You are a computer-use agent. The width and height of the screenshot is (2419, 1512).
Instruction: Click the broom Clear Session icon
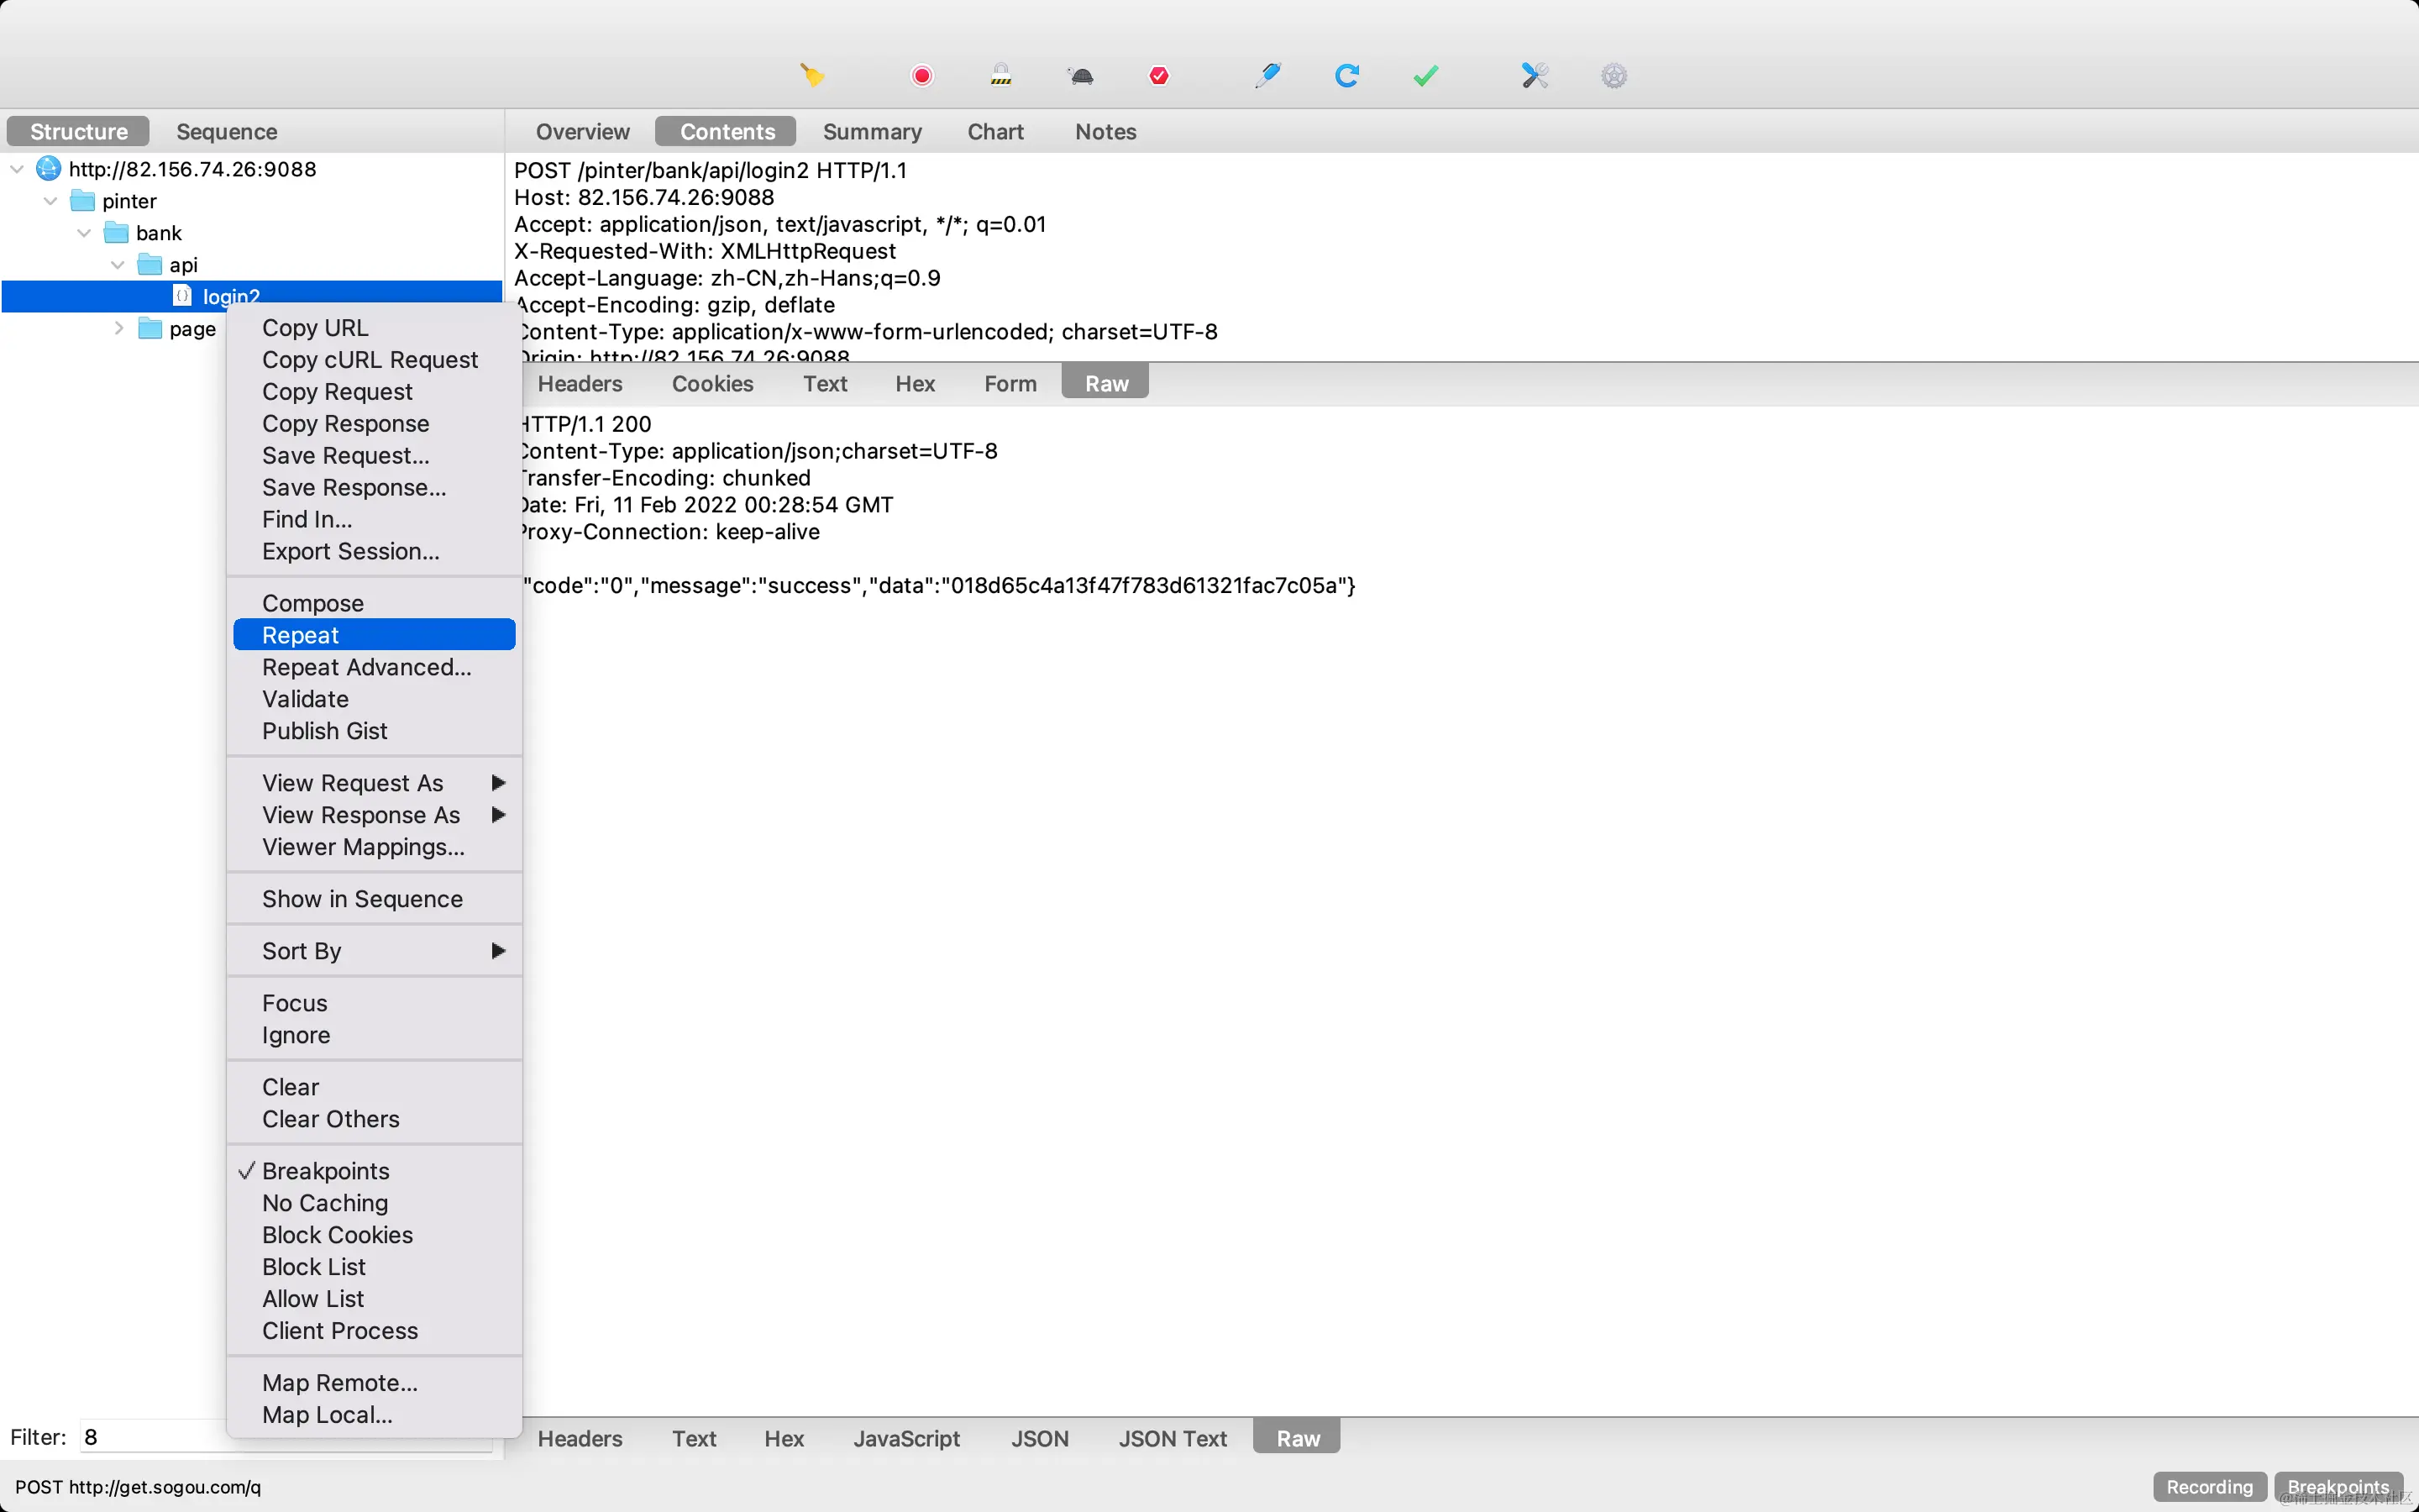coord(811,76)
